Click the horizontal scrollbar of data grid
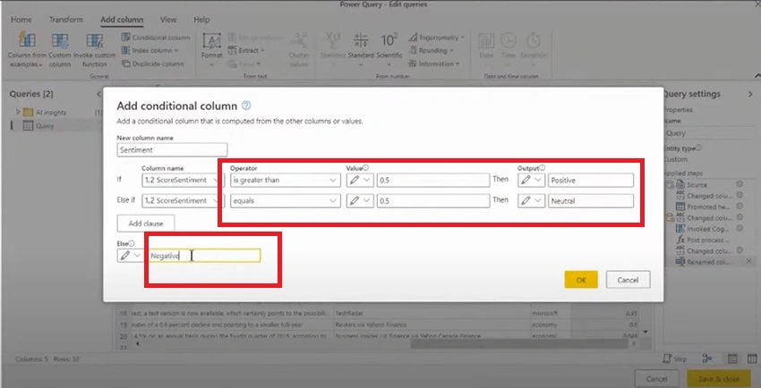This screenshot has height=388, width=761. [519, 343]
